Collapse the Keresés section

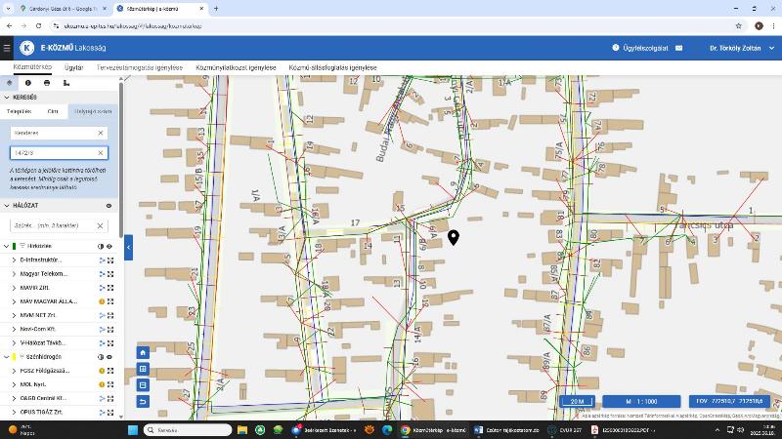pyautogui.click(x=7, y=98)
